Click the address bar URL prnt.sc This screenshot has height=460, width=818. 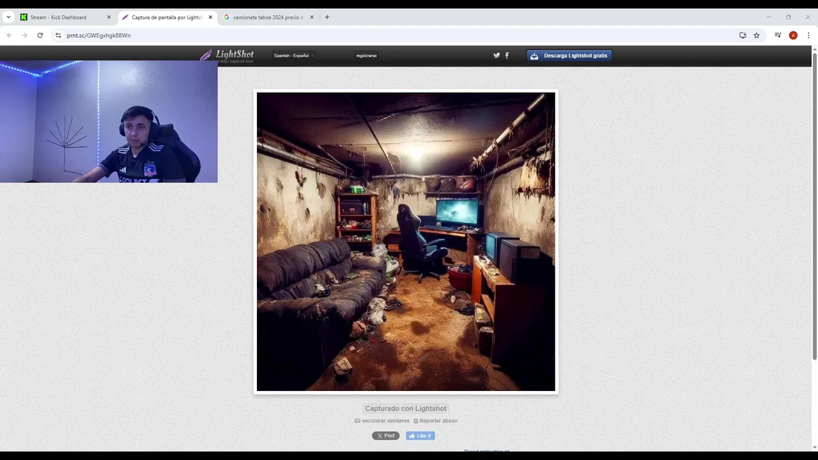(x=99, y=35)
